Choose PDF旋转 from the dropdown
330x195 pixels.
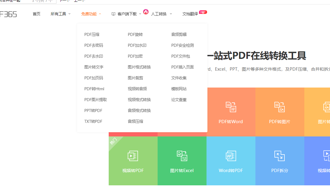point(135,34)
